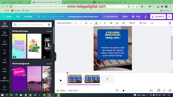This screenshot has height=97, width=173.
Task: Open File Explorer from taskbar
Action: pos(30,95)
